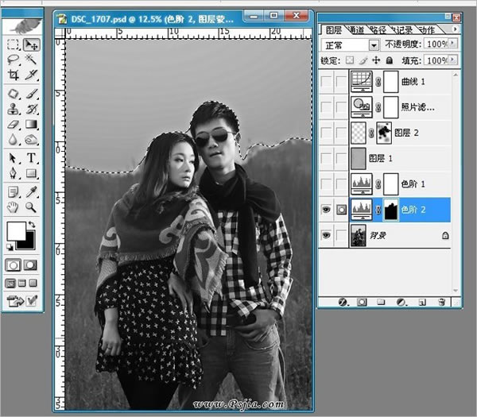The image size is (477, 417).
Task: Switch to Quick Mask mode
Action: pos(30,265)
